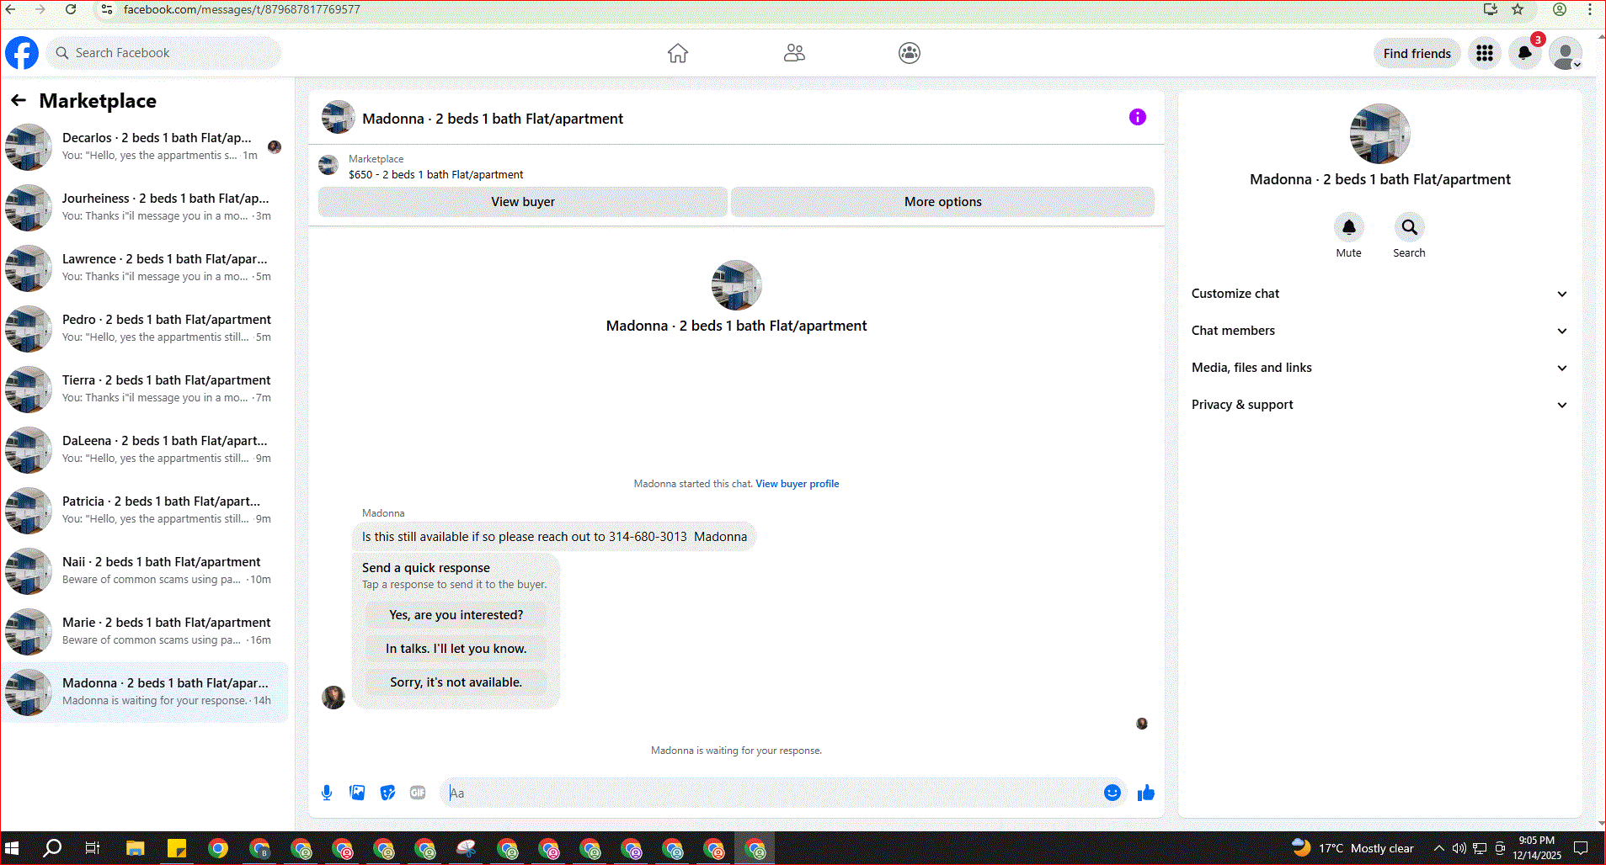This screenshot has height=865, width=1606.
Task: Click the Find friends button
Action: point(1417,53)
